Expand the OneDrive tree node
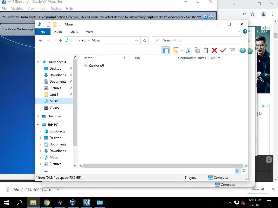Viewport: 278px width, 208px height. click(x=38, y=116)
